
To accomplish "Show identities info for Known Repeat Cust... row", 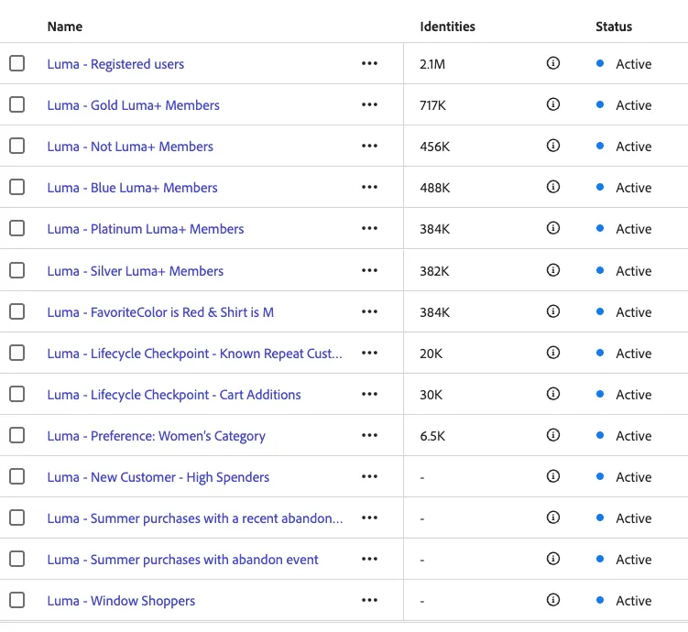I will 552,353.
